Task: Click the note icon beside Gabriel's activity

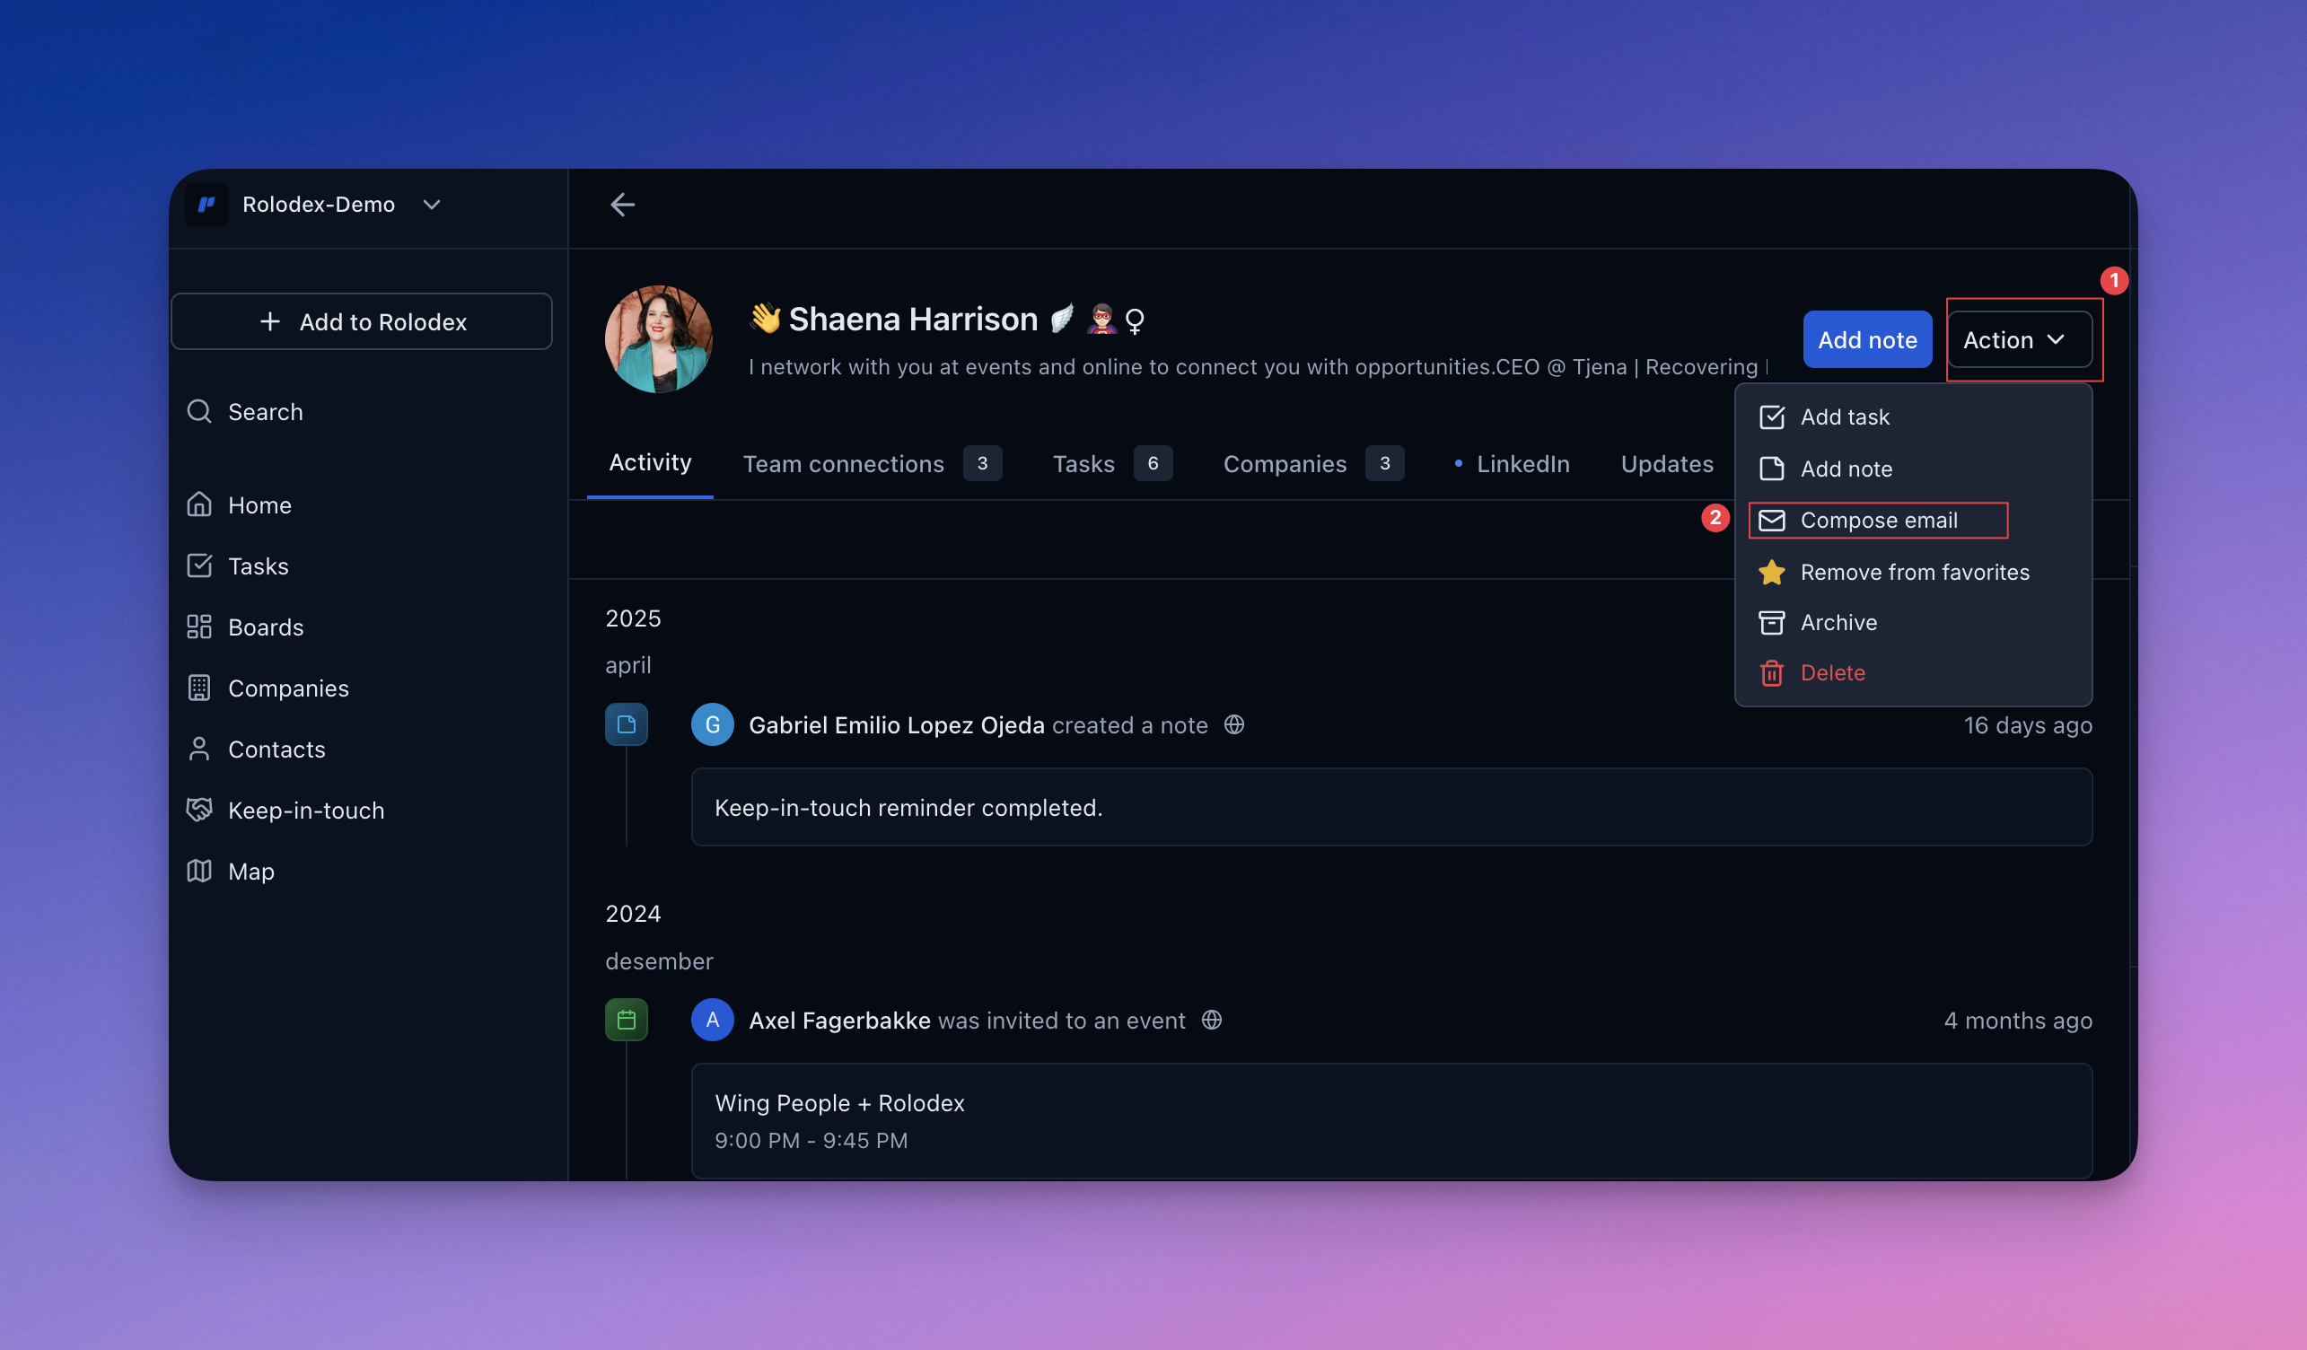Action: tap(627, 724)
